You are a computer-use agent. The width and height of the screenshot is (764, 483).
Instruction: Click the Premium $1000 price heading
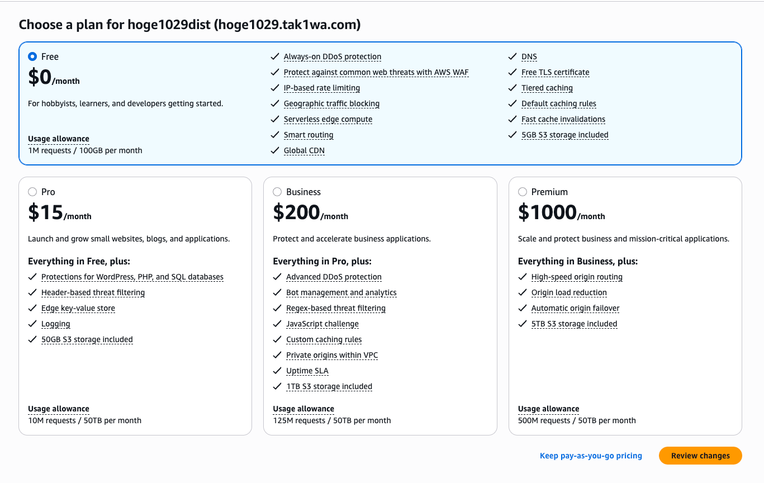pos(547,212)
